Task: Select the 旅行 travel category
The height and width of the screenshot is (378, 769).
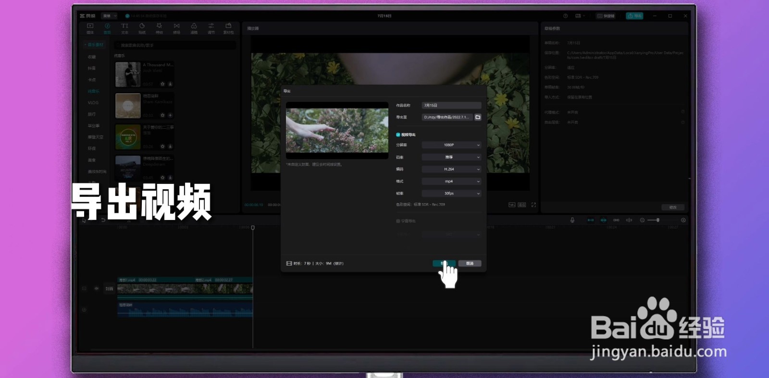Action: tap(92, 114)
